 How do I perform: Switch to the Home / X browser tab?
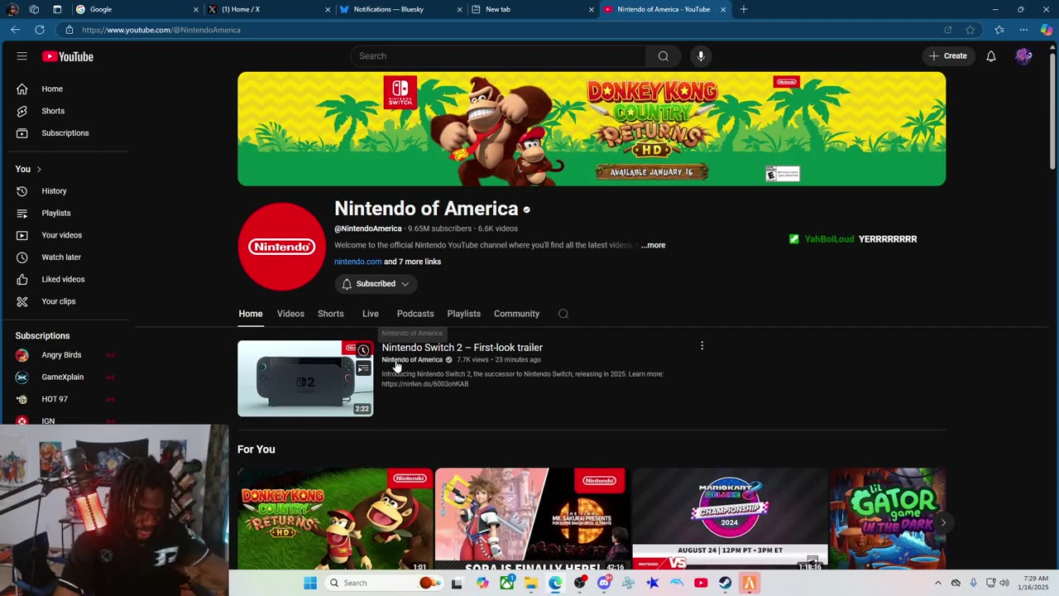coord(270,9)
